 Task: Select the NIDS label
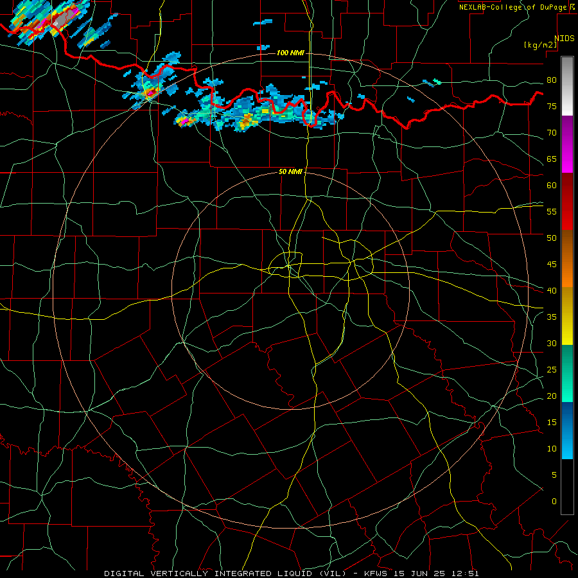pos(565,38)
